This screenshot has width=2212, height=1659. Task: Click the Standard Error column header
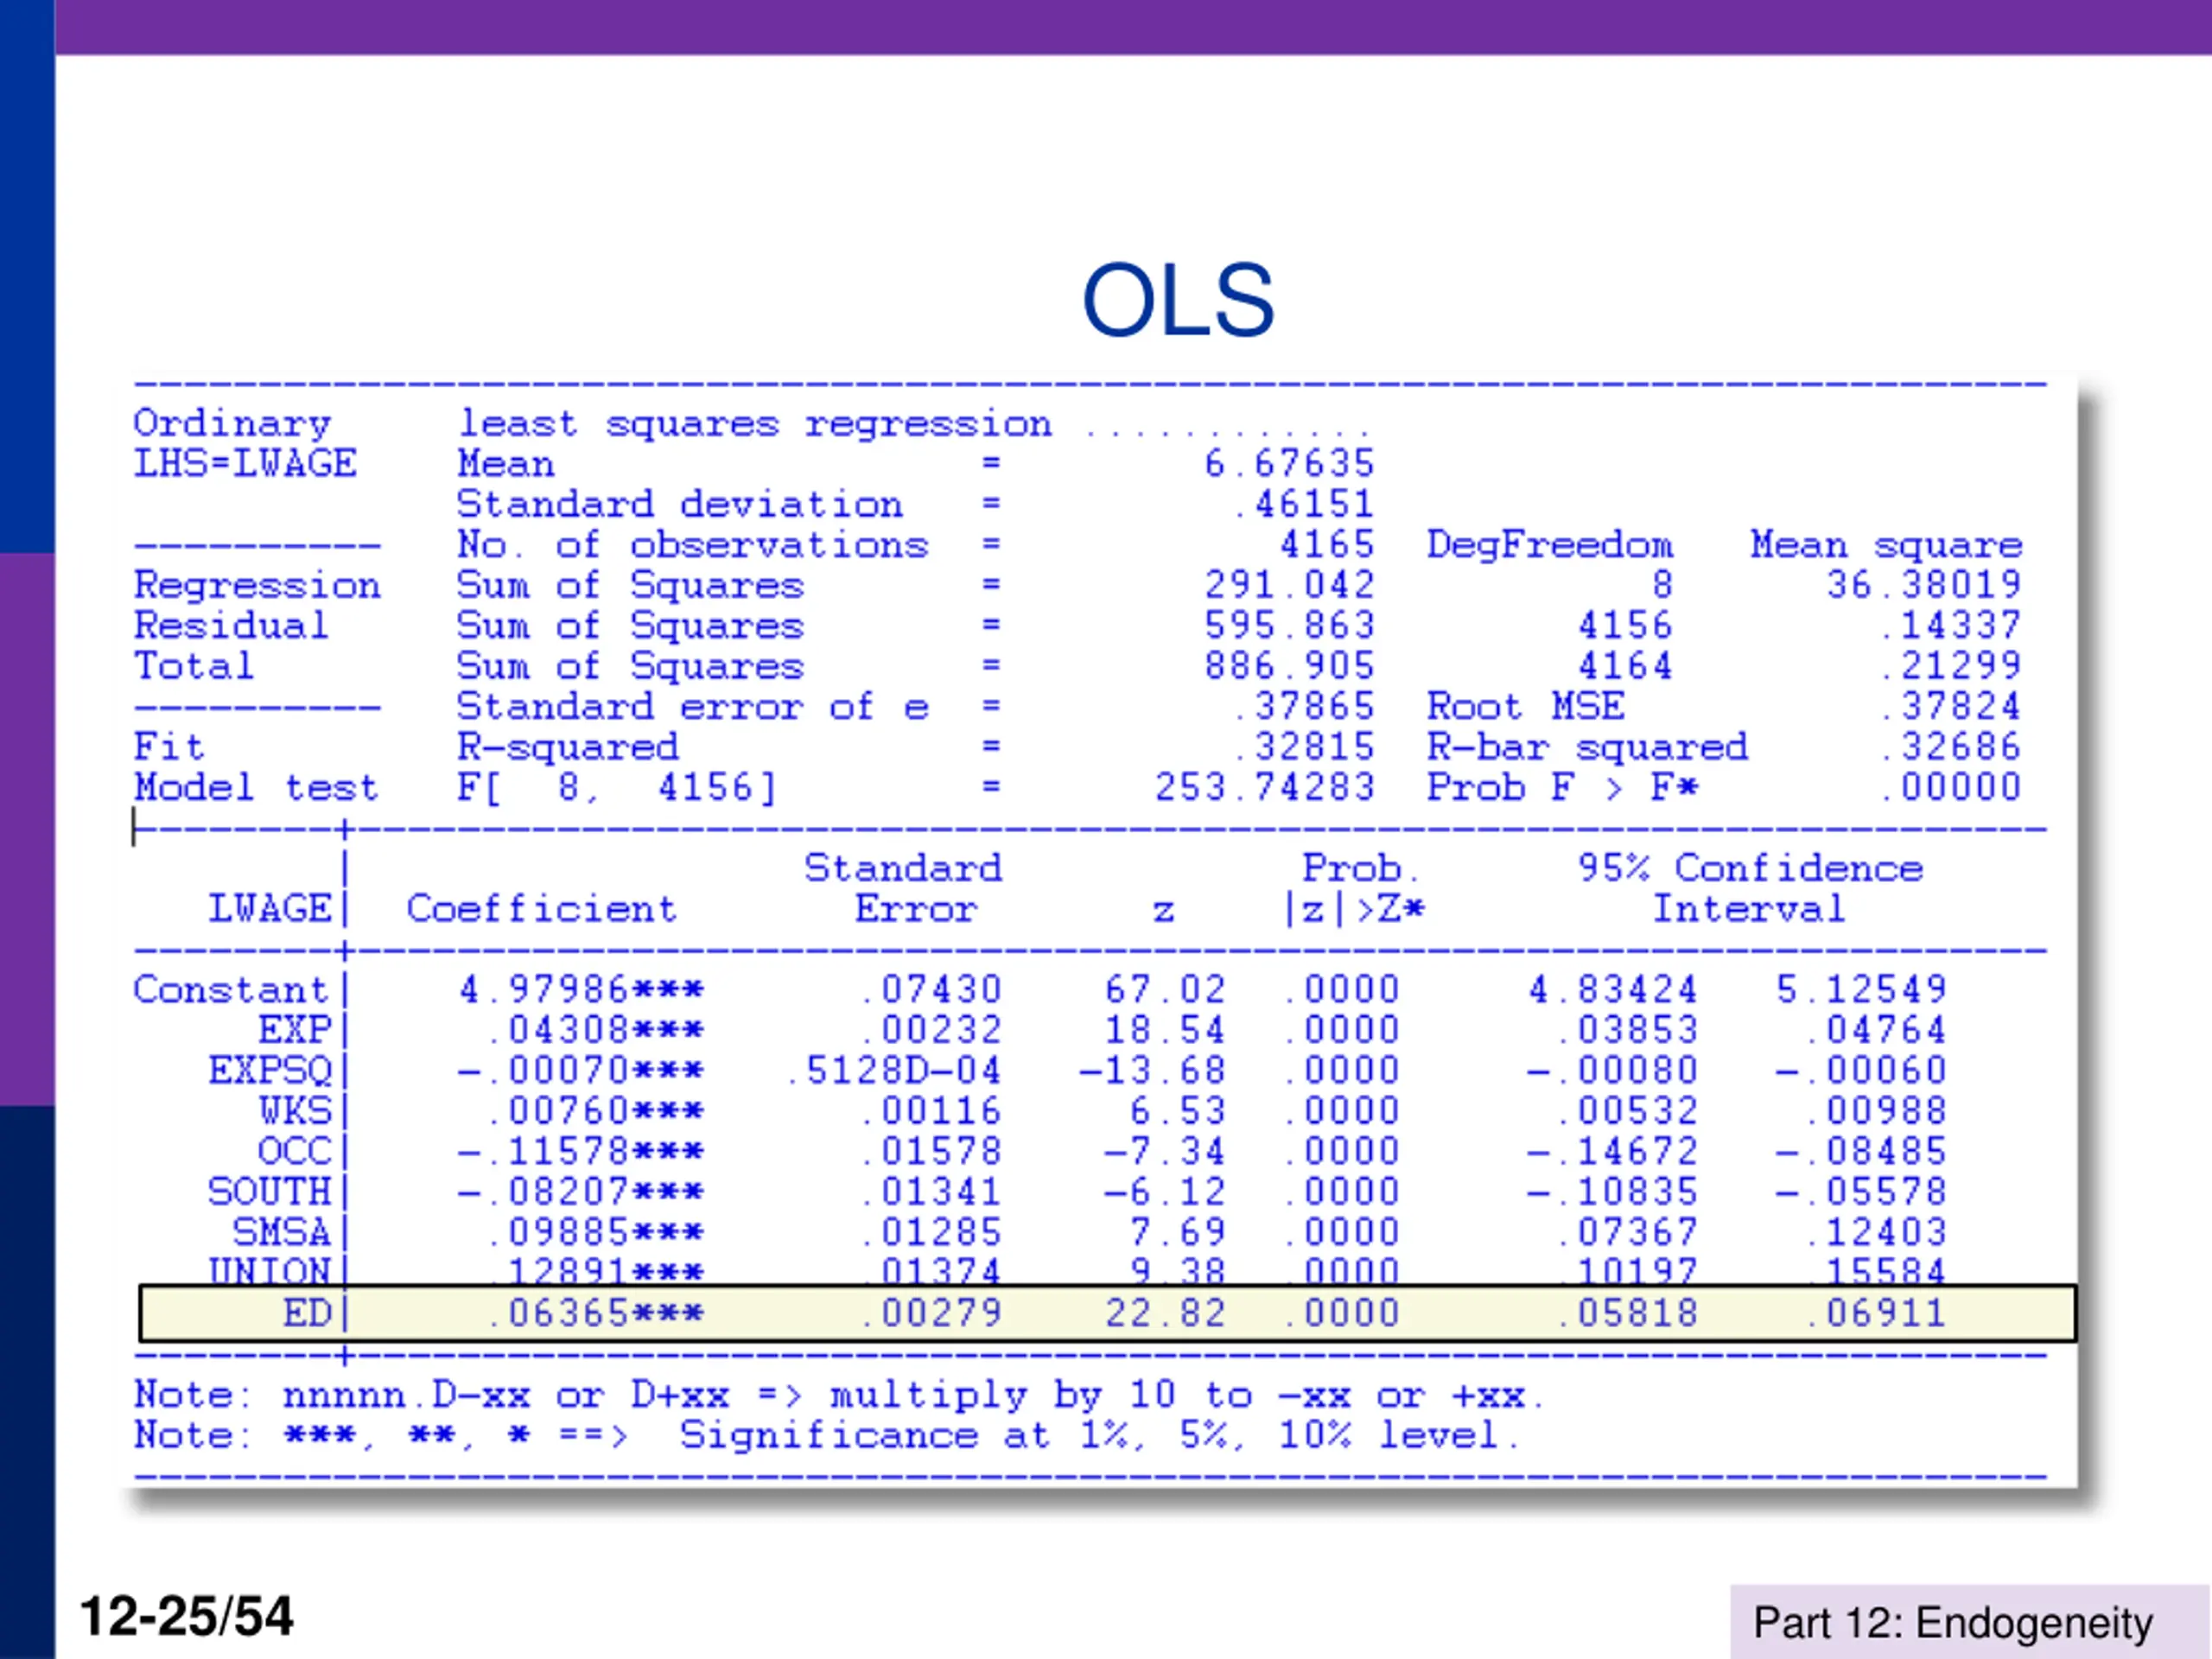point(904,888)
